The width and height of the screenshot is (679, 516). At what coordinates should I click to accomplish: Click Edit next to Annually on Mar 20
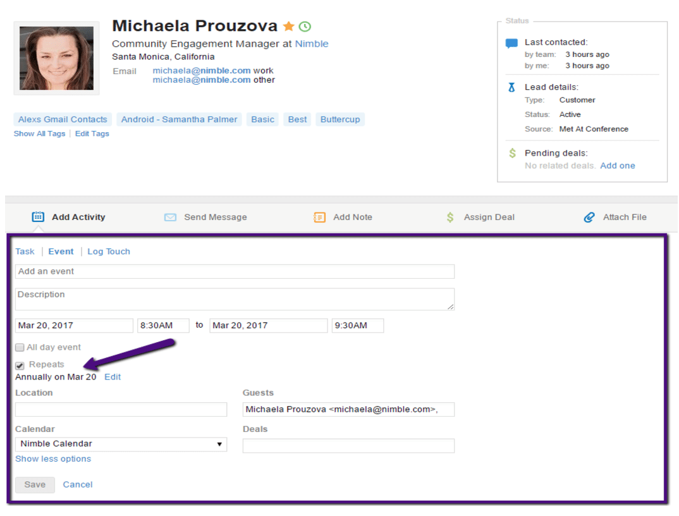[x=113, y=377]
